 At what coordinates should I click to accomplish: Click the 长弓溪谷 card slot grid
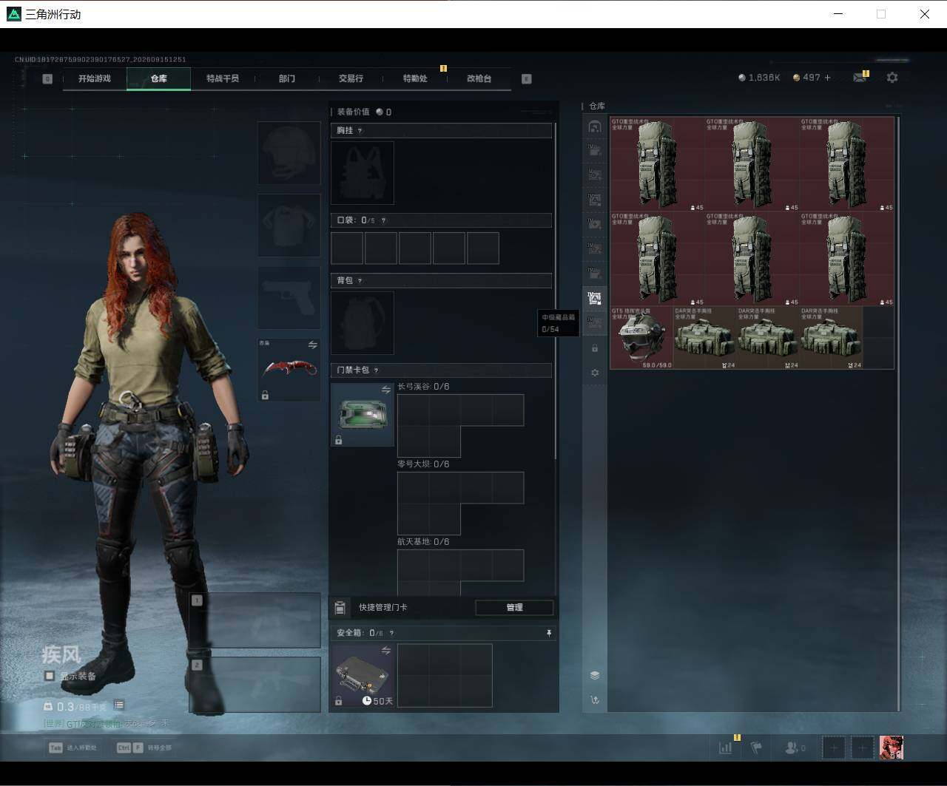tap(460, 426)
